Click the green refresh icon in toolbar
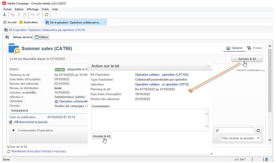This screenshot has height=163, width=276. coord(46,14)
